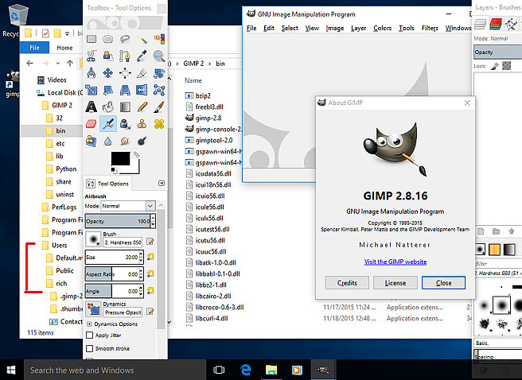Click the Airbrush Opacity slider
The image size is (522, 380).
coord(118,221)
